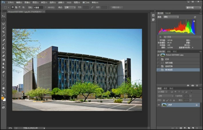Delete current history state trash icon
The height and width of the screenshot is (130, 203).
pyautogui.click(x=197, y=86)
